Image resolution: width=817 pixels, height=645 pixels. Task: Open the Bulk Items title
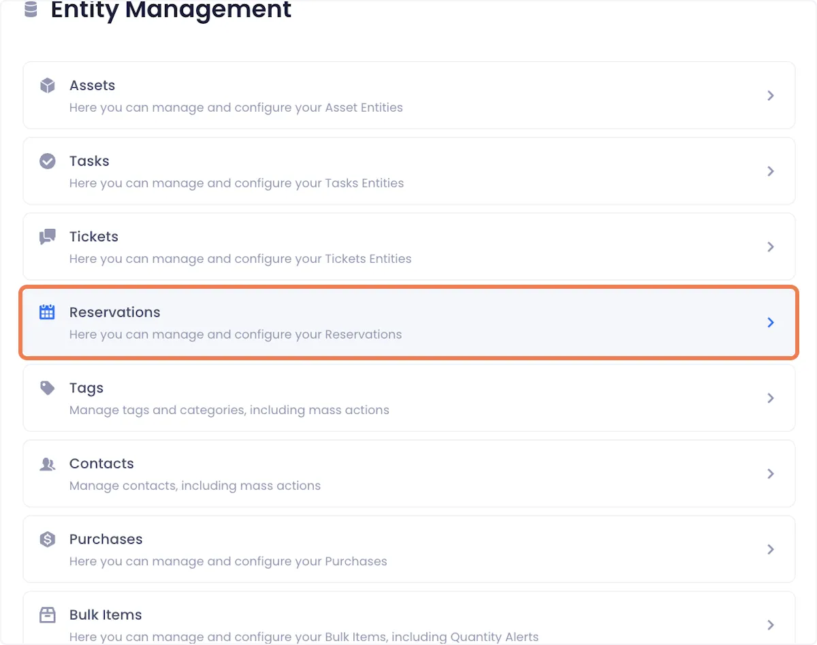tap(106, 615)
